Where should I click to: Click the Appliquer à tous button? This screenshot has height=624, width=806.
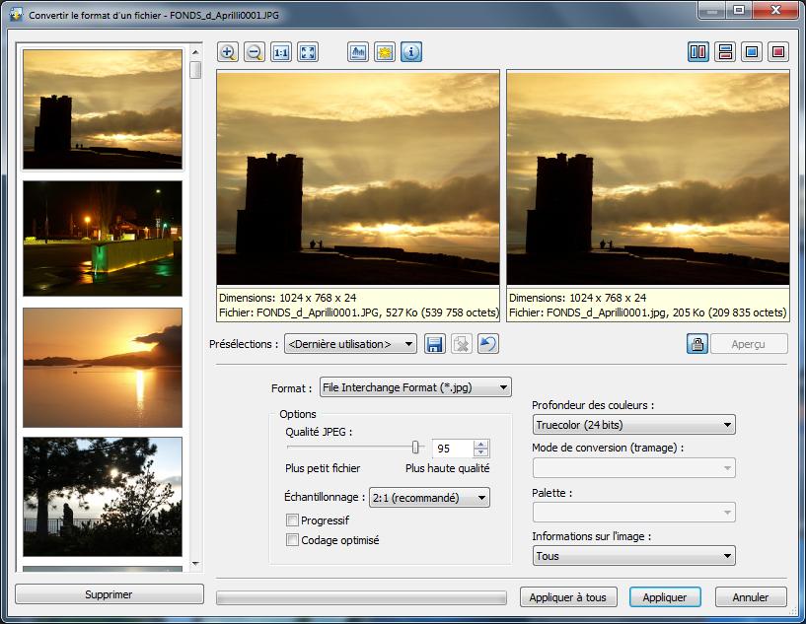click(567, 597)
